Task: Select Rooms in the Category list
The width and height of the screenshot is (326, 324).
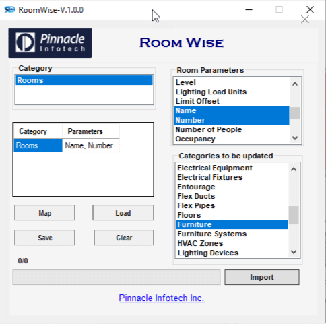Action: coord(84,80)
